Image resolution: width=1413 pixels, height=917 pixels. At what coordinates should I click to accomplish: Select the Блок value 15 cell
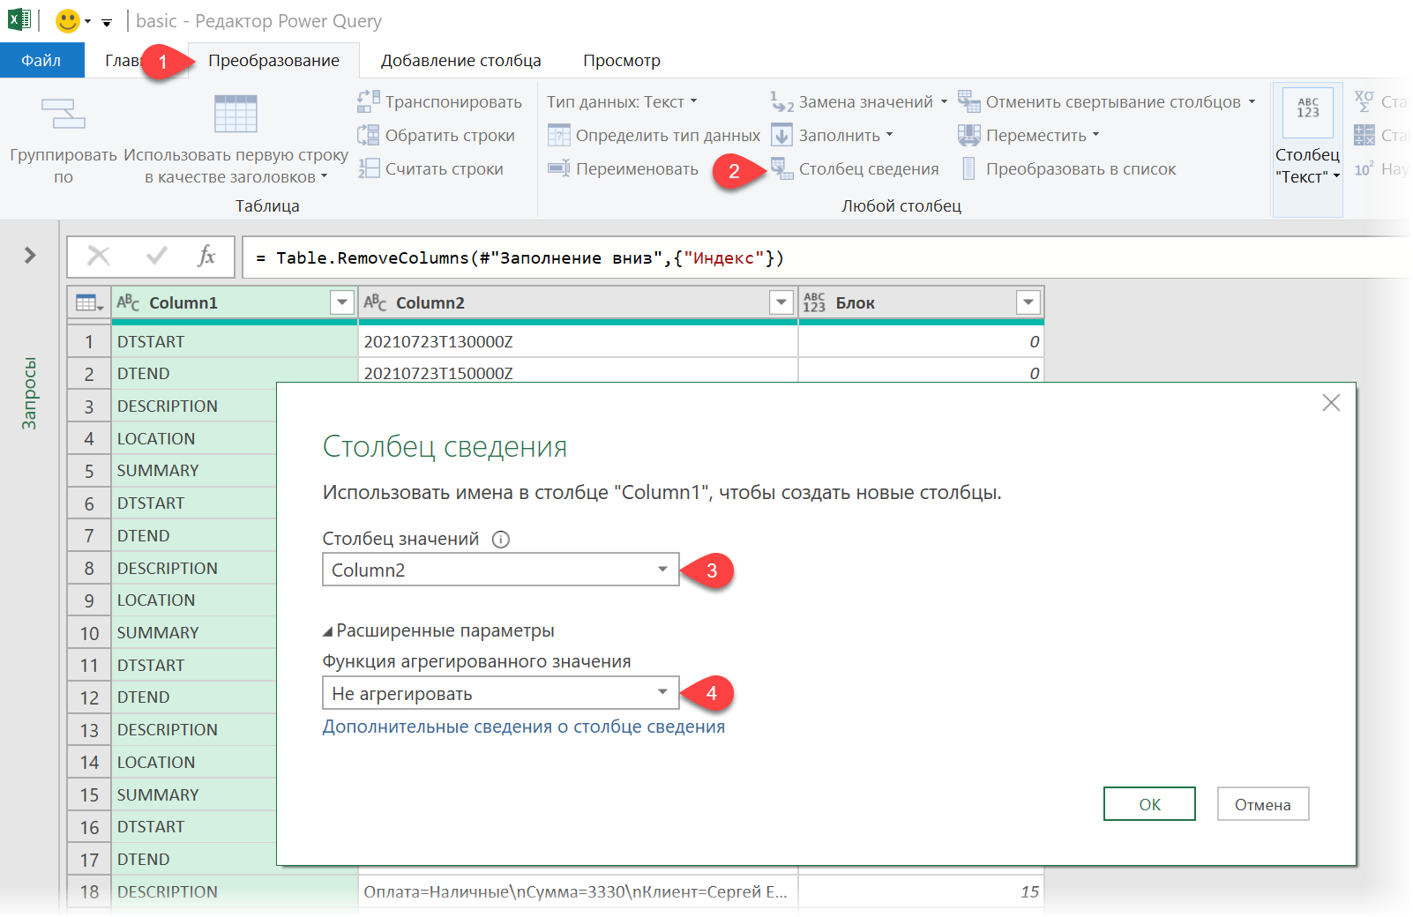pos(921,891)
